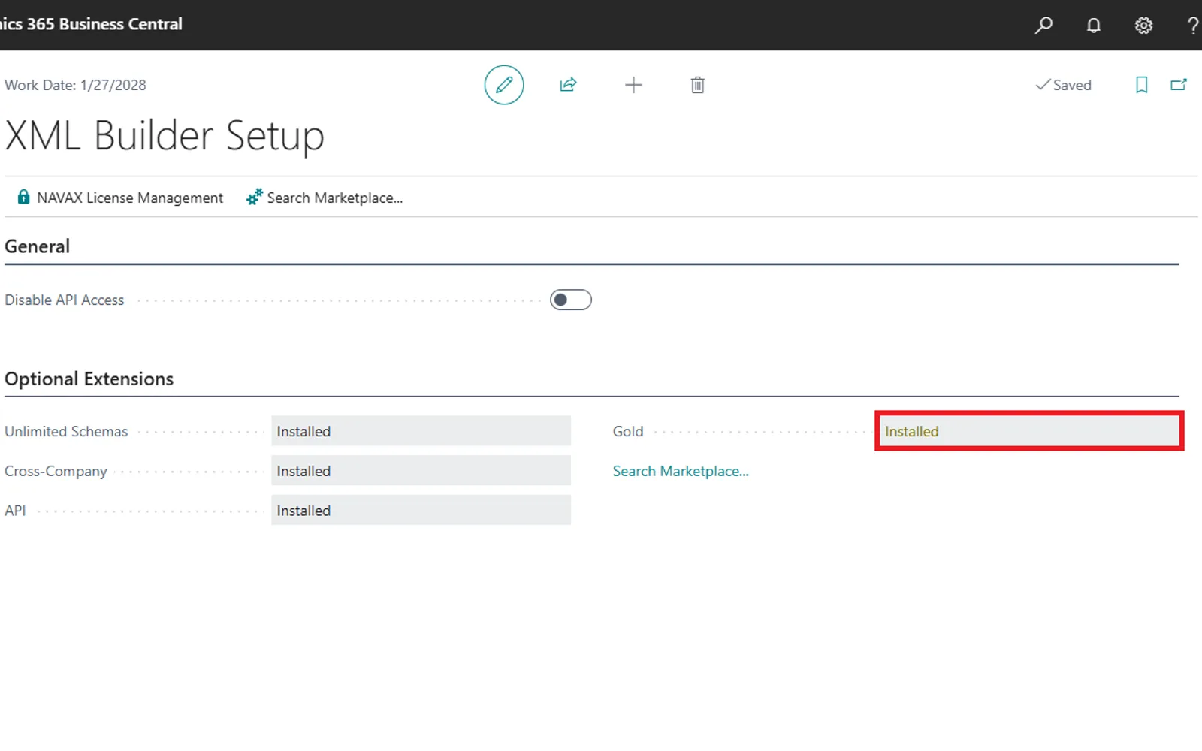Click the search magnifier icon in header
This screenshot has width=1202, height=751.
pos(1043,25)
